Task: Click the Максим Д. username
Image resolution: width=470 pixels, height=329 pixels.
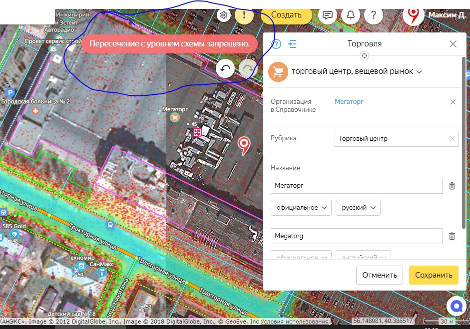Action: point(447,15)
